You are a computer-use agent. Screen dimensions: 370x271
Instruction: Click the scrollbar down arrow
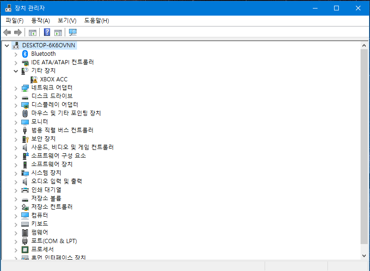[364, 256]
